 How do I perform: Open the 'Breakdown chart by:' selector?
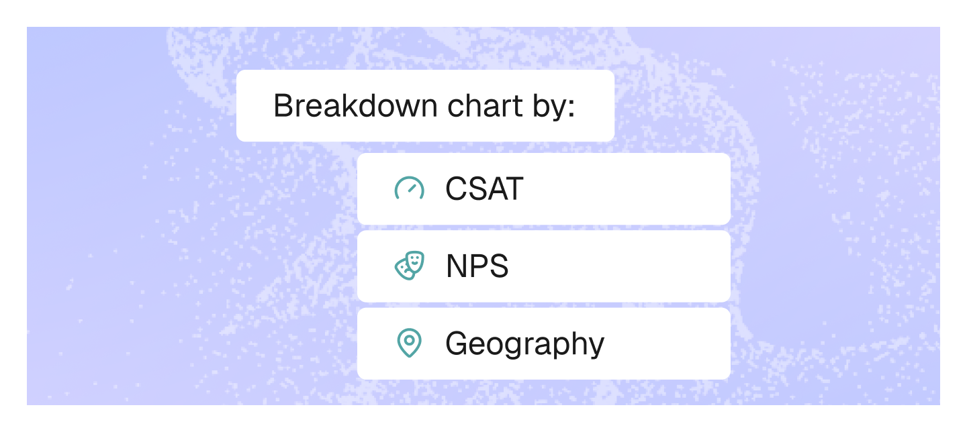tap(425, 106)
